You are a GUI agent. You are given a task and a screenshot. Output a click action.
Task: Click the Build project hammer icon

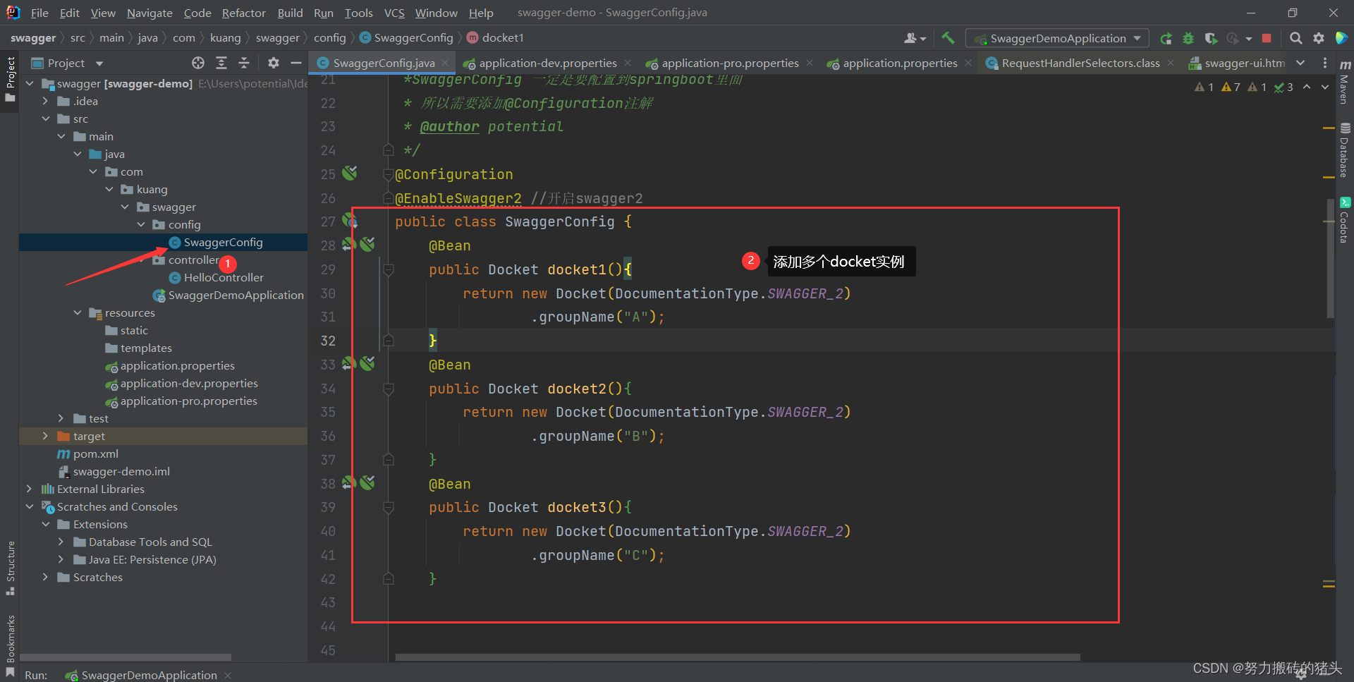click(948, 38)
